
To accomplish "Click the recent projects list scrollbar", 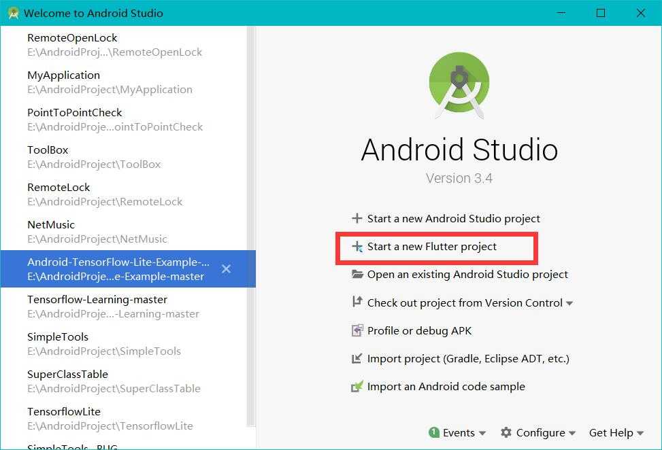I will click(x=252, y=226).
